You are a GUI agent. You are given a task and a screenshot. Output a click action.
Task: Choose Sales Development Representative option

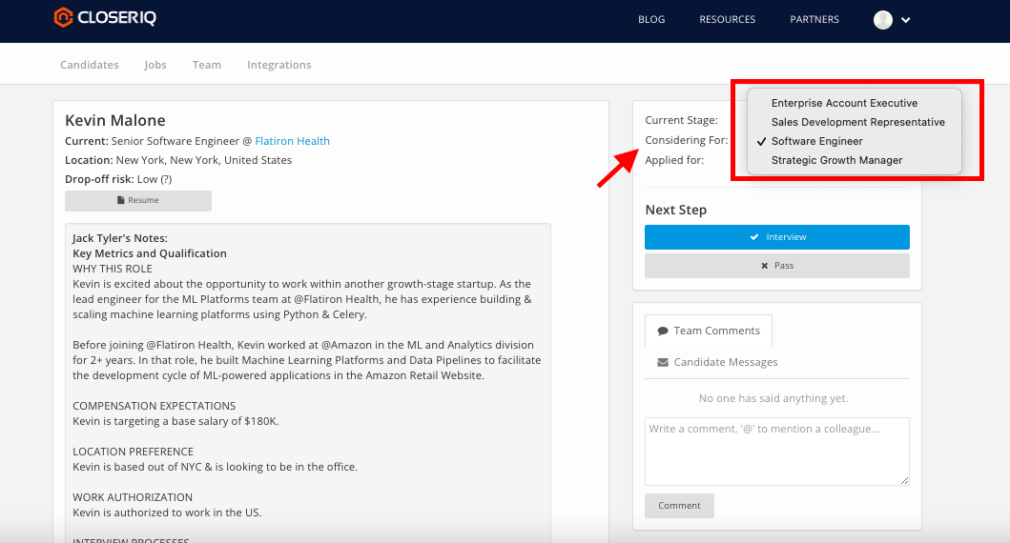pos(857,122)
